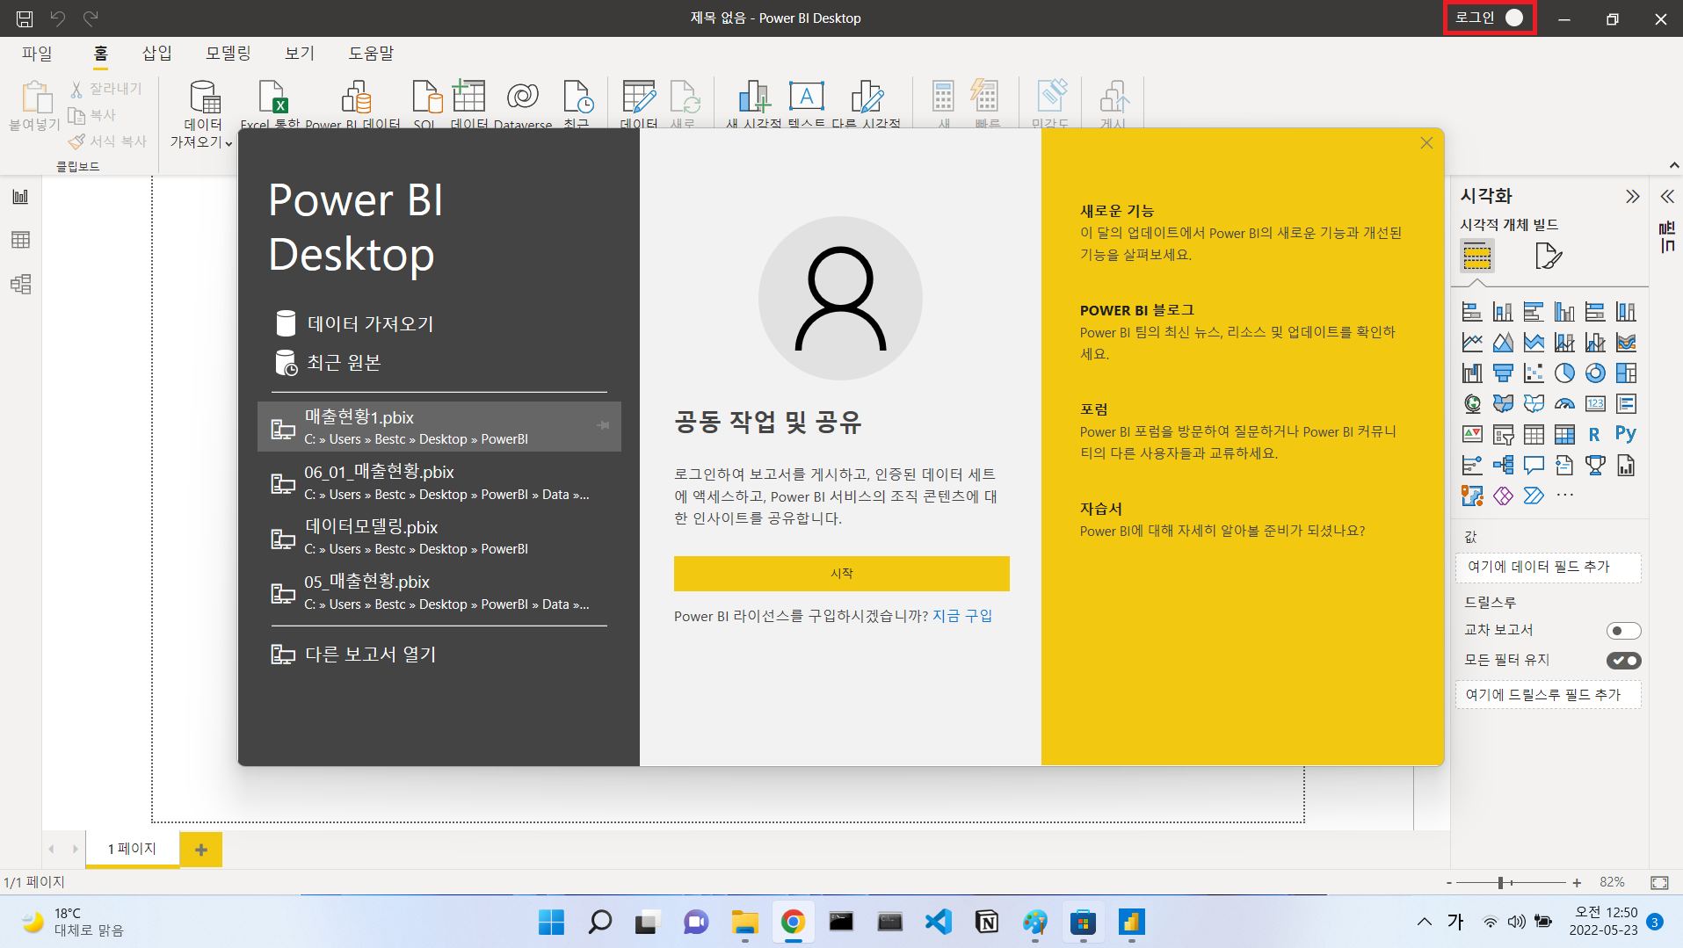The width and height of the screenshot is (1683, 948).
Task: Select the area chart visual
Action: (1503, 343)
